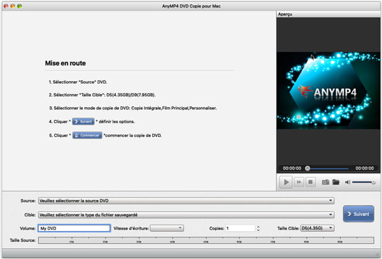The width and height of the screenshot is (382, 259).
Task: Click the total duration 00:00:00 on the right
Action: coord(364,168)
